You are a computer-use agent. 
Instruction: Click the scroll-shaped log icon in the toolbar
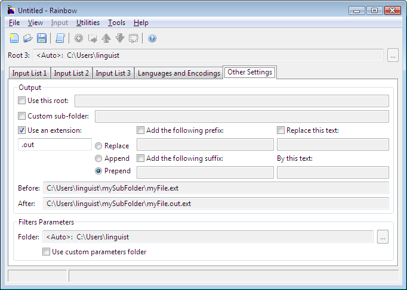(60, 38)
